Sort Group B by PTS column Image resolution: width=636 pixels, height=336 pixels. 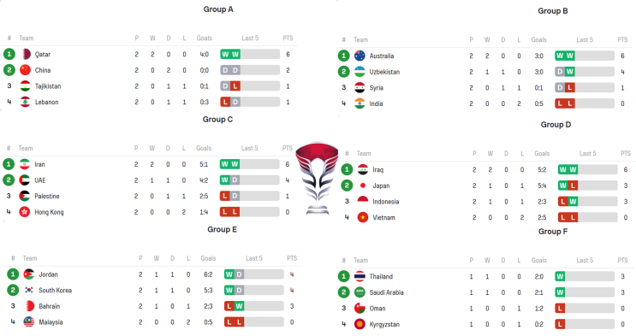point(622,39)
